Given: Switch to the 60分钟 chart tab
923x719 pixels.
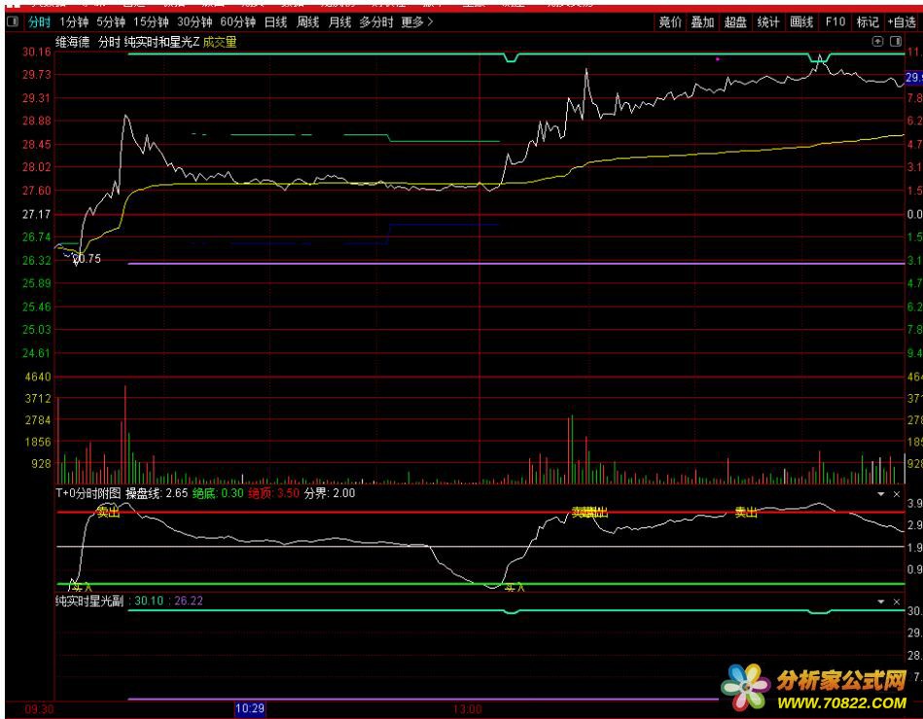Looking at the screenshot, I should tap(238, 22).
